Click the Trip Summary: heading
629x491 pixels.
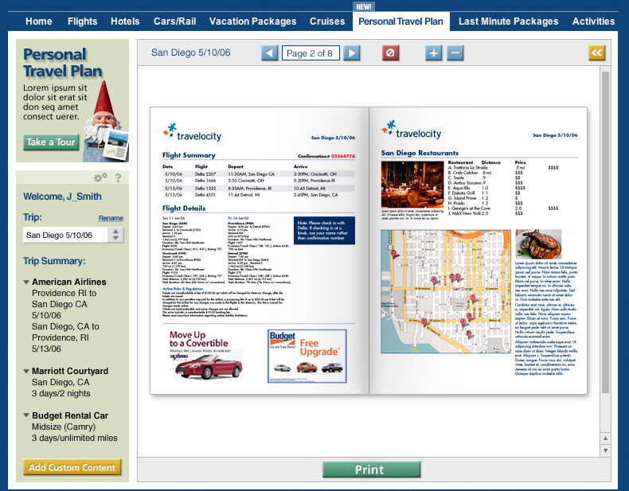click(54, 261)
